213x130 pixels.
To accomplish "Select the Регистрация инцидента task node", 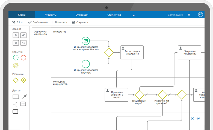I will (x=132, y=52).
